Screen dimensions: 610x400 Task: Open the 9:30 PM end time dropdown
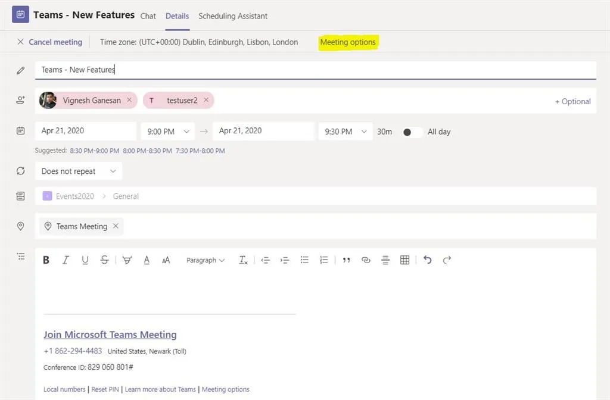(346, 132)
